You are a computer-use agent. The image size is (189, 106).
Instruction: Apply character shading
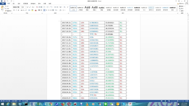click(x=39, y=10)
